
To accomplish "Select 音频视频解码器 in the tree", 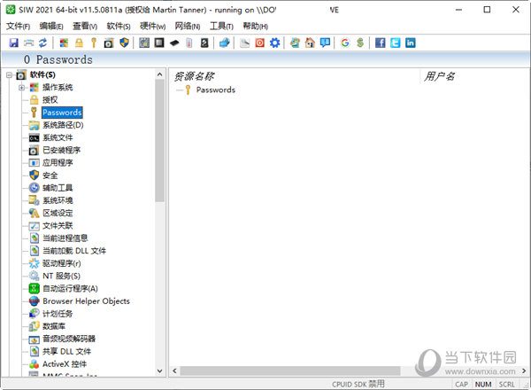I will (x=69, y=339).
